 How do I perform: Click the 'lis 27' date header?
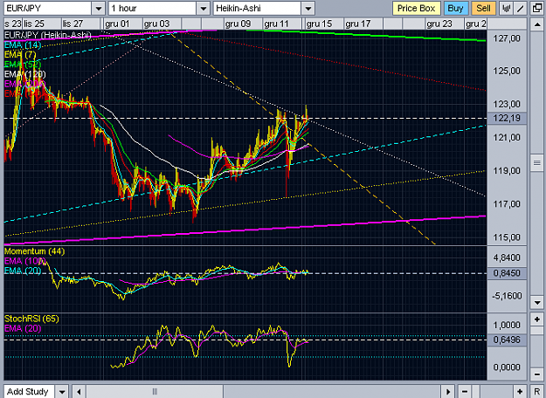[73, 24]
